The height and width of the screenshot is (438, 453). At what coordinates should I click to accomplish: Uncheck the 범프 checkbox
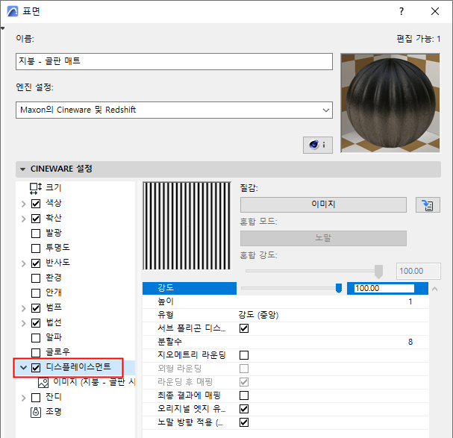(36, 308)
